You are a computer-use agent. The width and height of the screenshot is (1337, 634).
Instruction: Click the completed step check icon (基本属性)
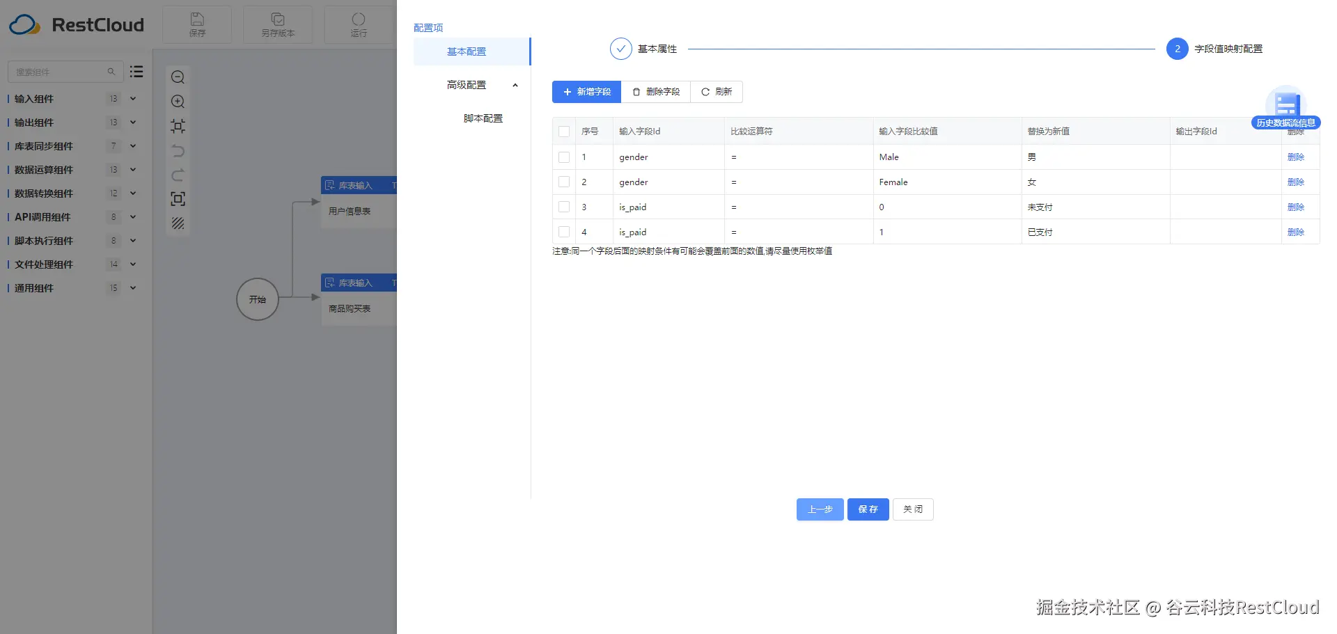coord(620,49)
